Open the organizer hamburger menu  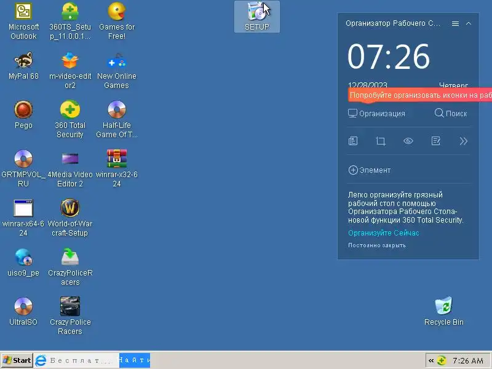tap(455, 23)
